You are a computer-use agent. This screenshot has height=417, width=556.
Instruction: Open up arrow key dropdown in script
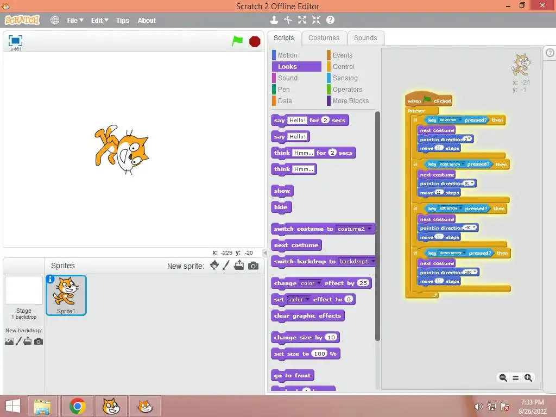tap(450, 120)
